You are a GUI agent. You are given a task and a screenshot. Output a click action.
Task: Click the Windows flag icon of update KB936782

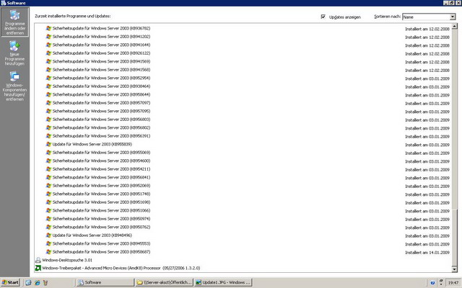point(48,28)
